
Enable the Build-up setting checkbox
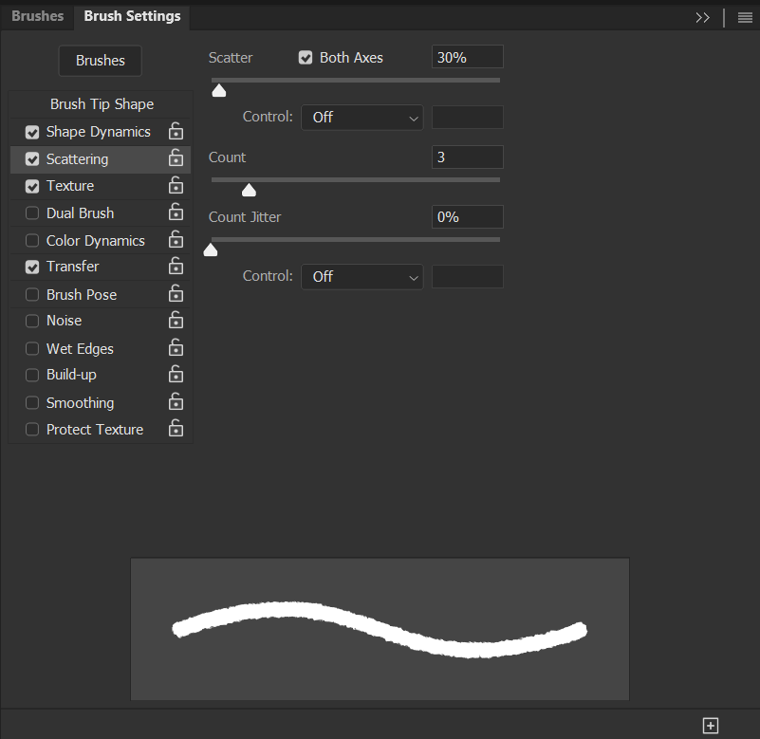point(31,375)
